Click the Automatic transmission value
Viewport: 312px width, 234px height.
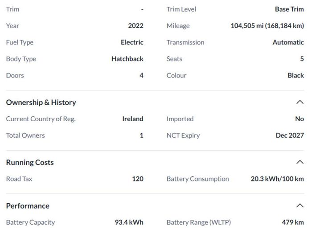(288, 42)
